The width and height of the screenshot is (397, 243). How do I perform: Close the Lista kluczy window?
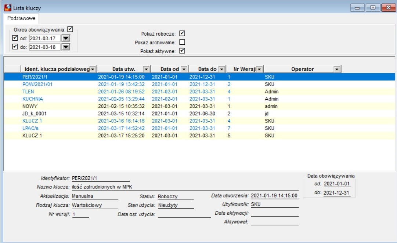(x=388, y=8)
